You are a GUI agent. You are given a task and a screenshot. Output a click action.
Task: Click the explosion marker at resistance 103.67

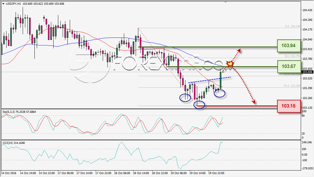[230, 64]
